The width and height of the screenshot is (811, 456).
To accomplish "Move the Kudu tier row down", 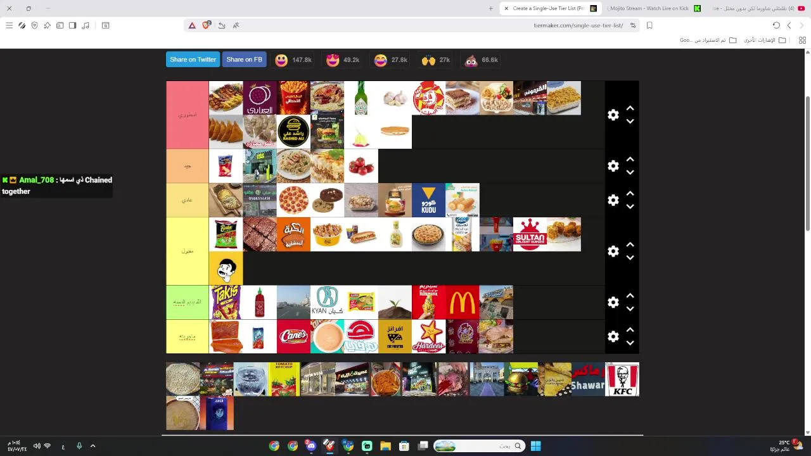I will point(630,206).
